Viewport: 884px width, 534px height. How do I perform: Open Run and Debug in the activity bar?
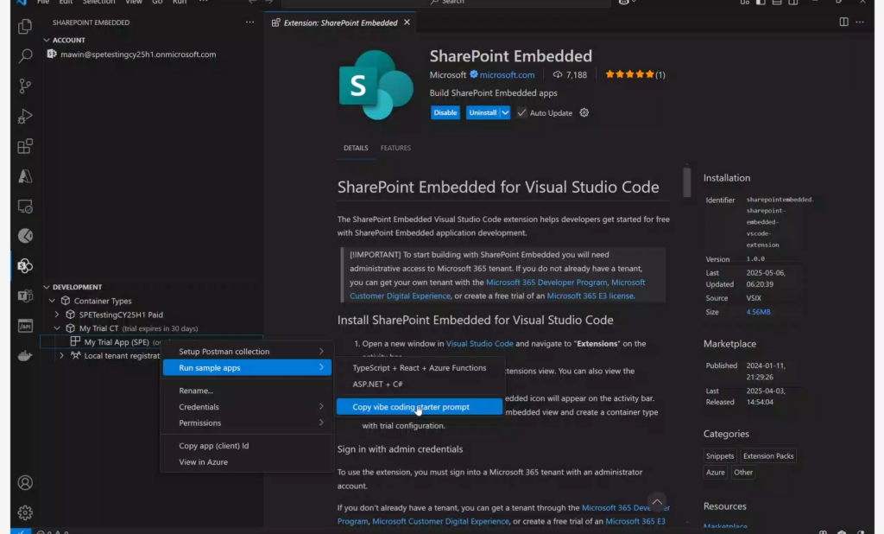click(25, 116)
